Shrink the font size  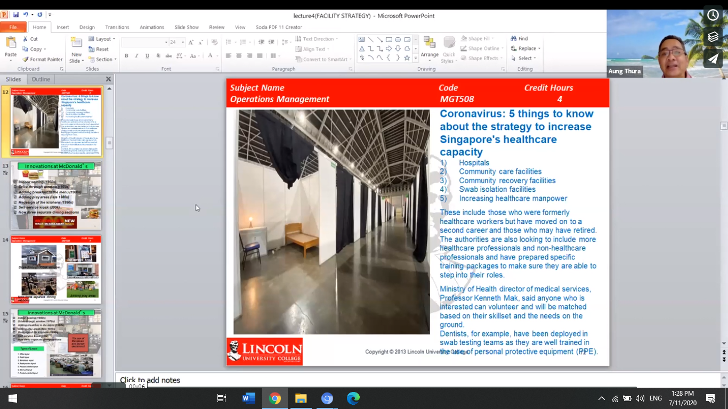(x=200, y=42)
